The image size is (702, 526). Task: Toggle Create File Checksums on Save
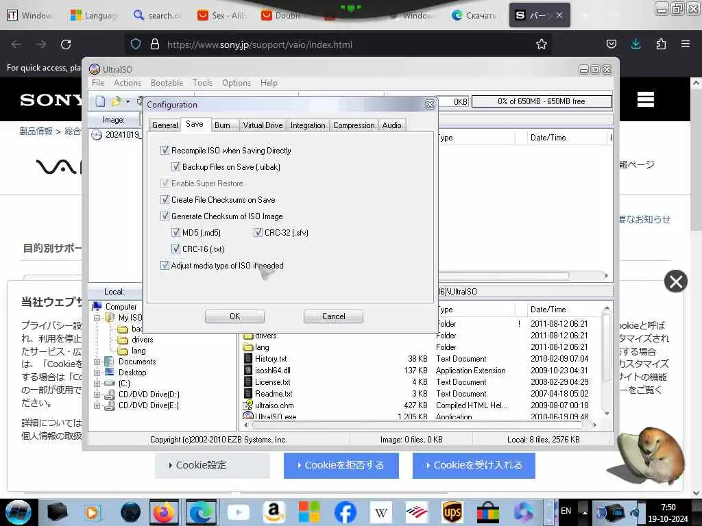click(165, 199)
